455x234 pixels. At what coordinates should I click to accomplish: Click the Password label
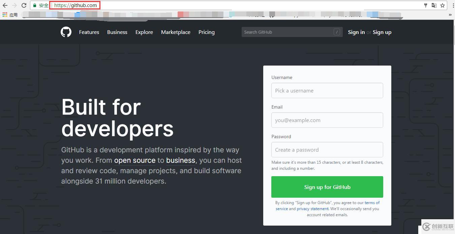281,136
